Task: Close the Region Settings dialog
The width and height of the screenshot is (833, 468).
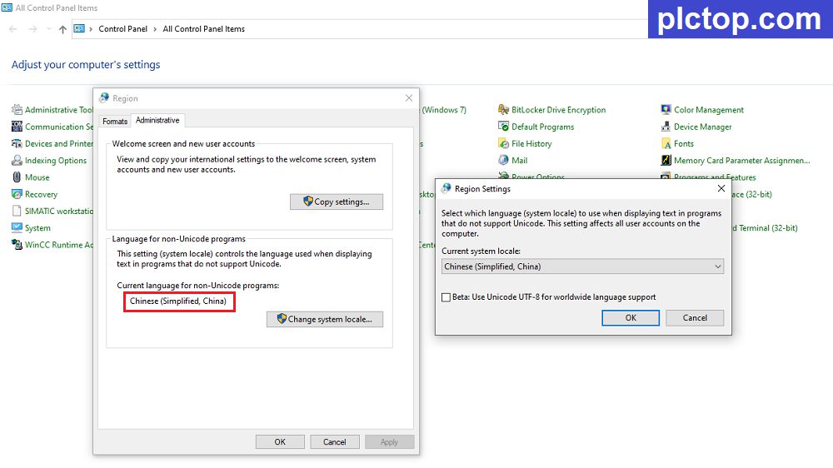Action: pos(721,188)
